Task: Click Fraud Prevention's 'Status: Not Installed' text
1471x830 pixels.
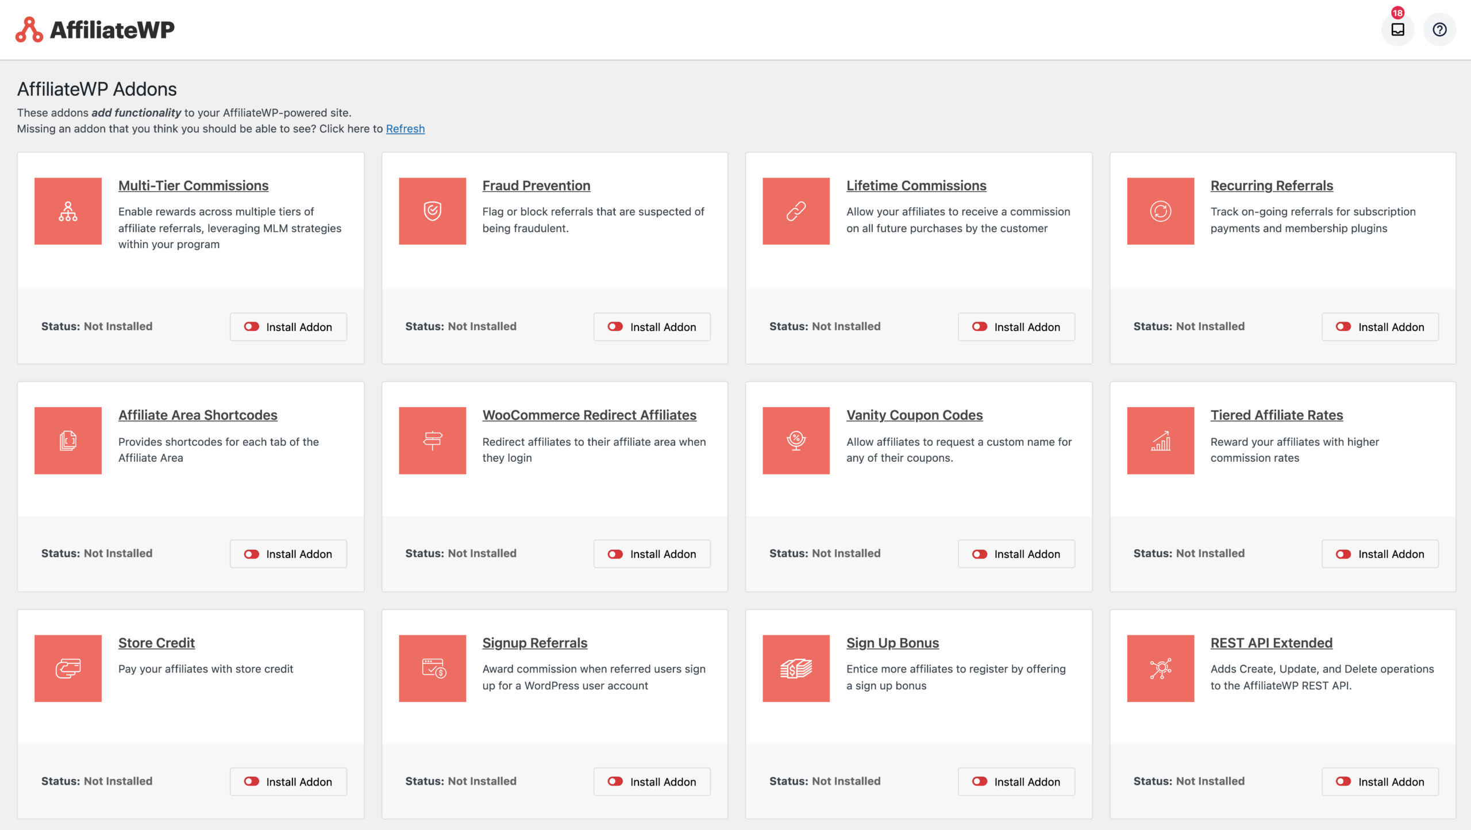Action: pyautogui.click(x=461, y=326)
